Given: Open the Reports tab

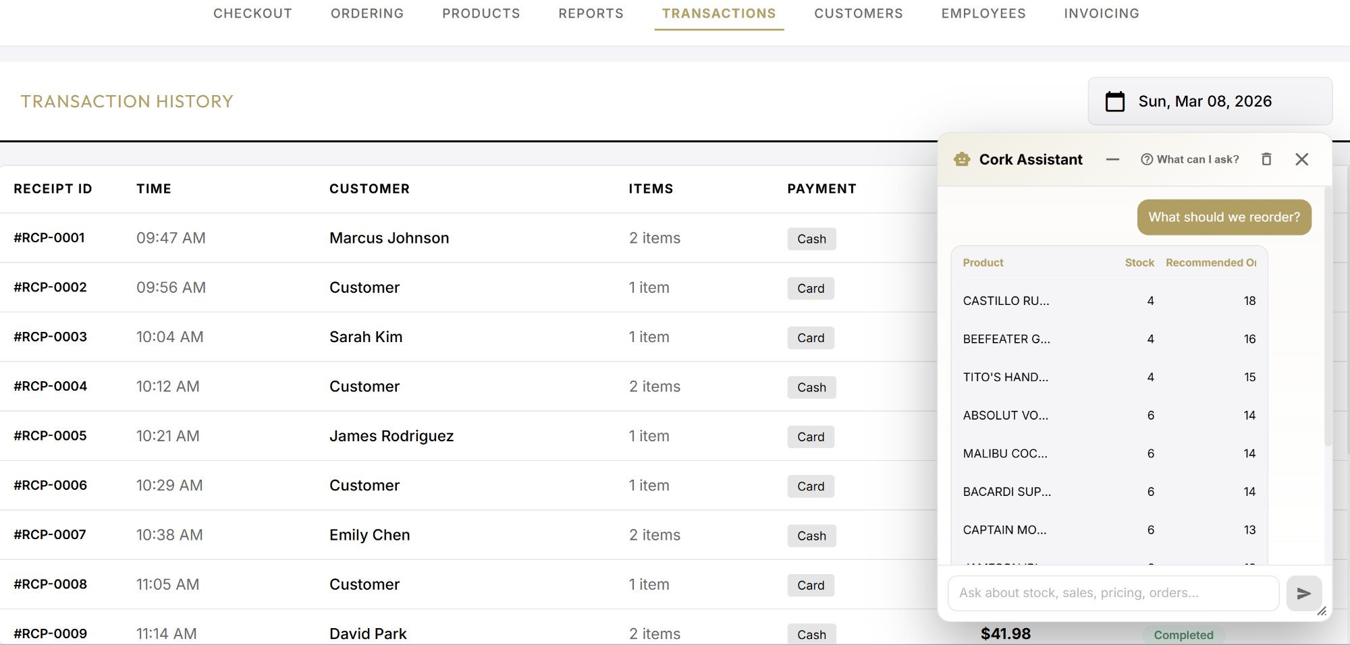Looking at the screenshot, I should 591,13.
